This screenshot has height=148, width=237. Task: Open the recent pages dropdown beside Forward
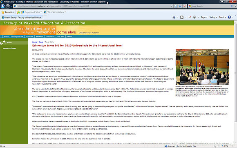click(x=11, y=6)
